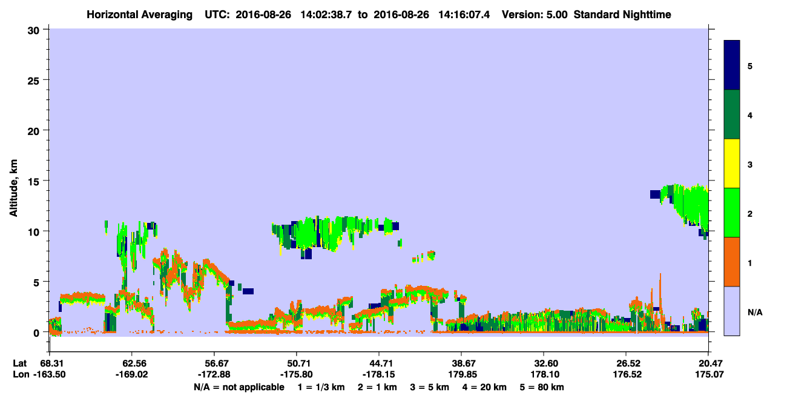Viewport: 787px width, 404px height.
Task: Click the longitude value -175.80
Action: tap(297, 375)
